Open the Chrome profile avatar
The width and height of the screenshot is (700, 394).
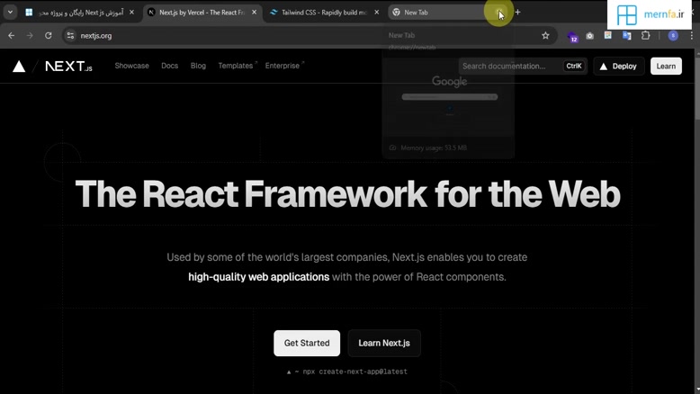[x=673, y=36]
